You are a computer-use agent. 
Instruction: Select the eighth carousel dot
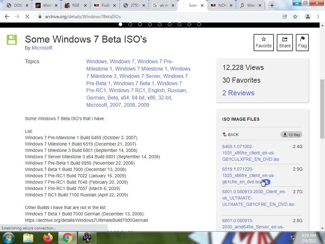189,24
